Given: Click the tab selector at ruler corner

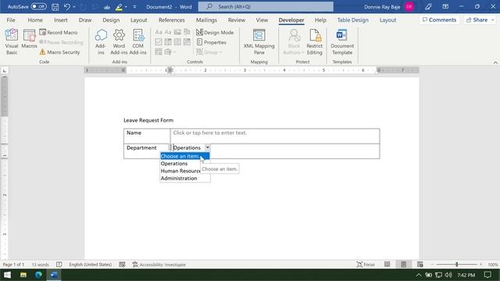Looking at the screenshot, I should [5, 70].
